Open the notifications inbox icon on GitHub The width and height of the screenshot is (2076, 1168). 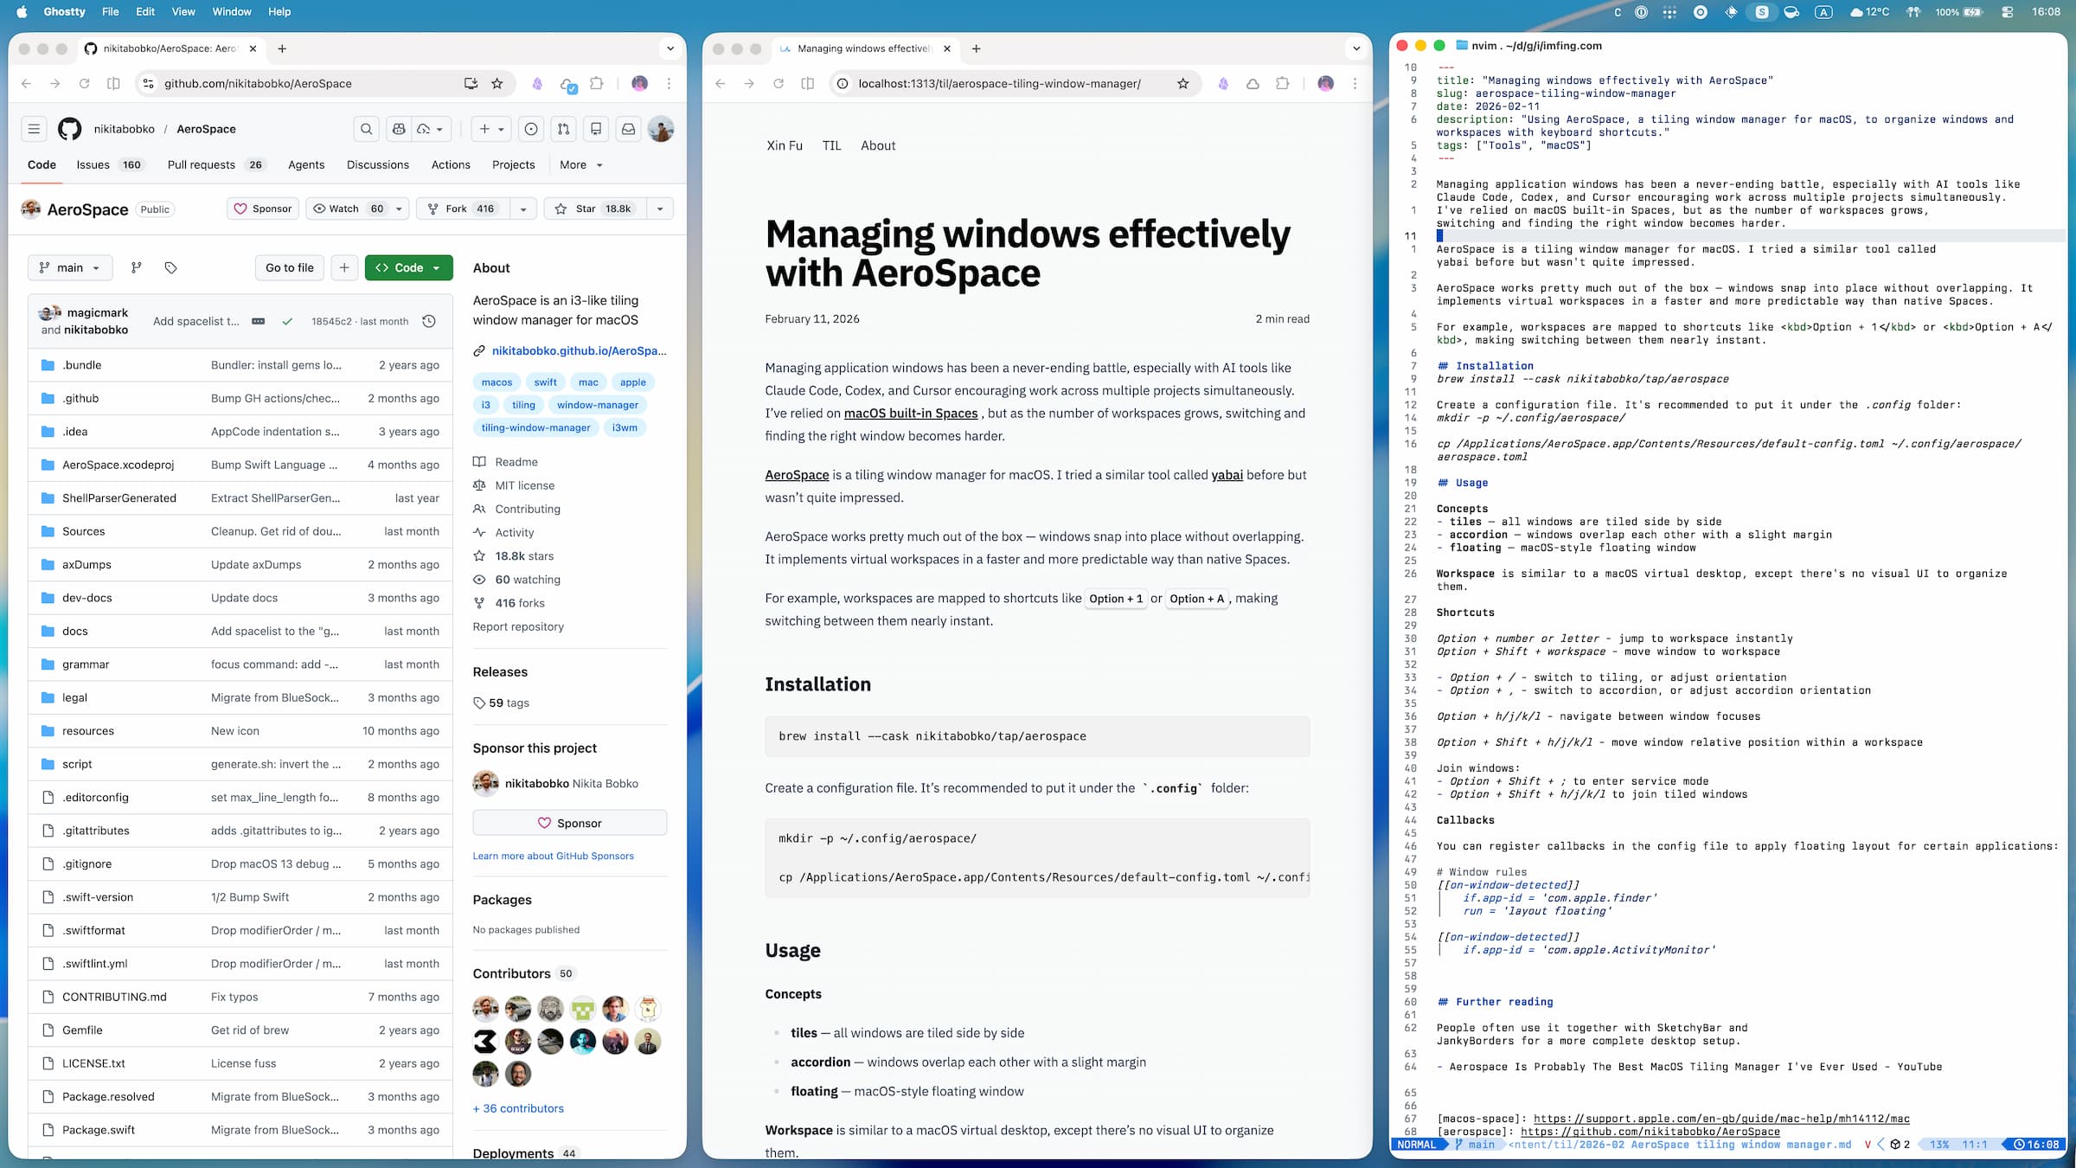[626, 128]
